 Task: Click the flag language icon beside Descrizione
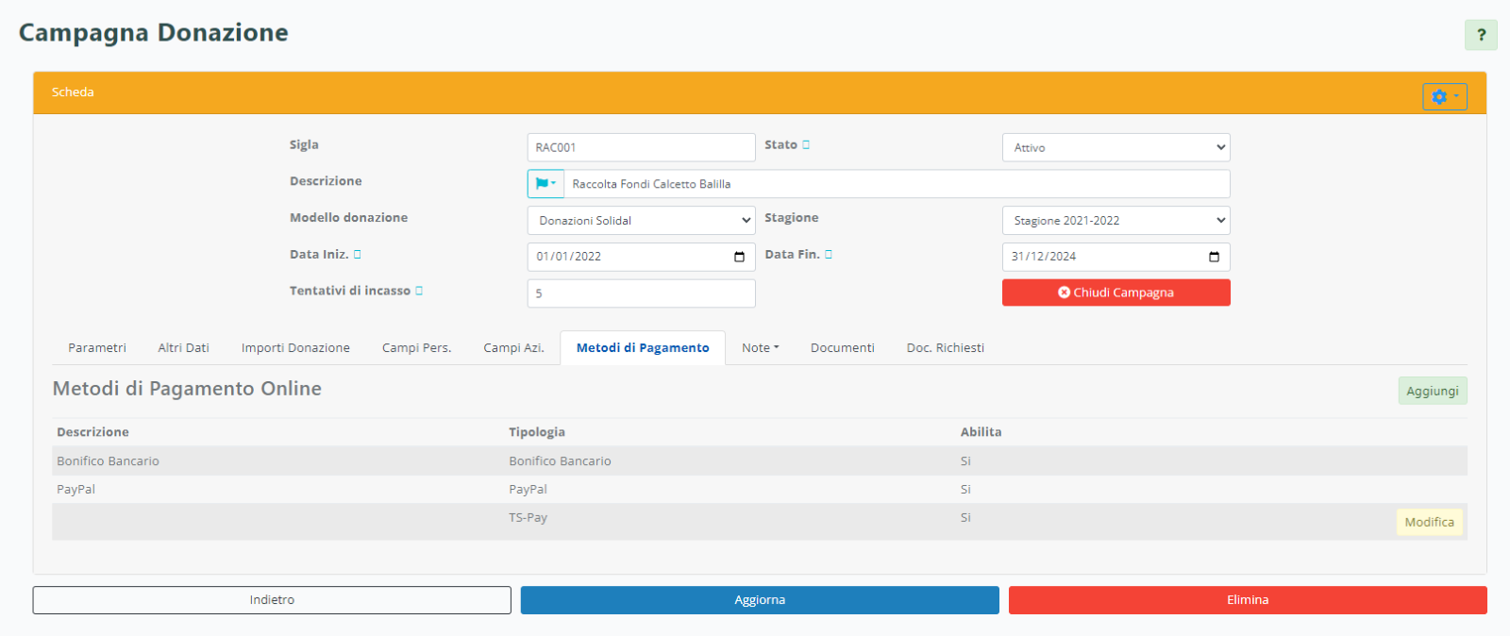point(545,183)
